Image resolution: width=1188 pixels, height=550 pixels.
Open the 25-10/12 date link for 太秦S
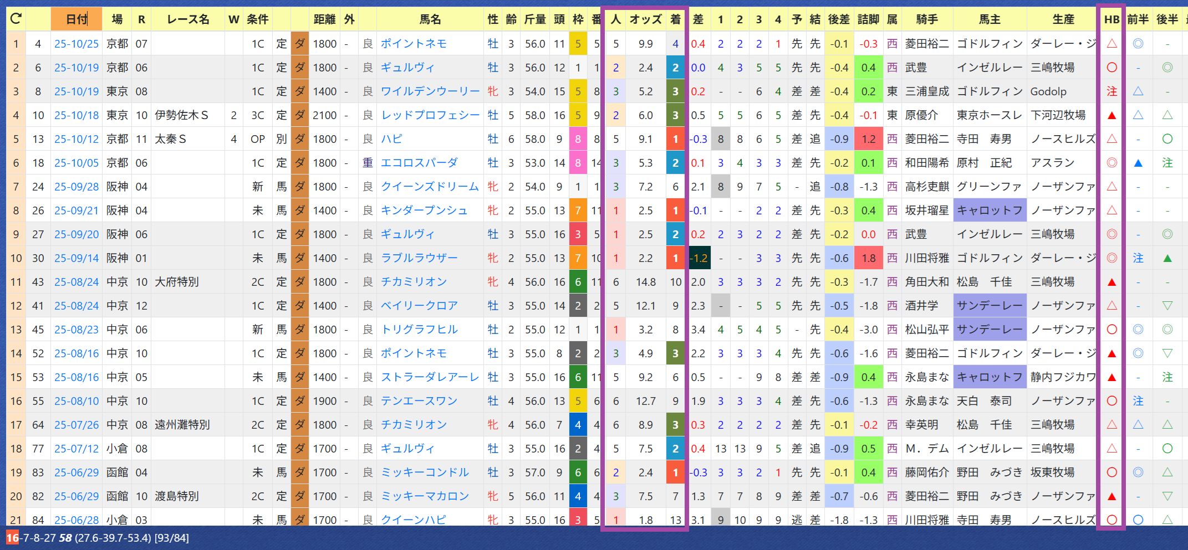(x=77, y=139)
